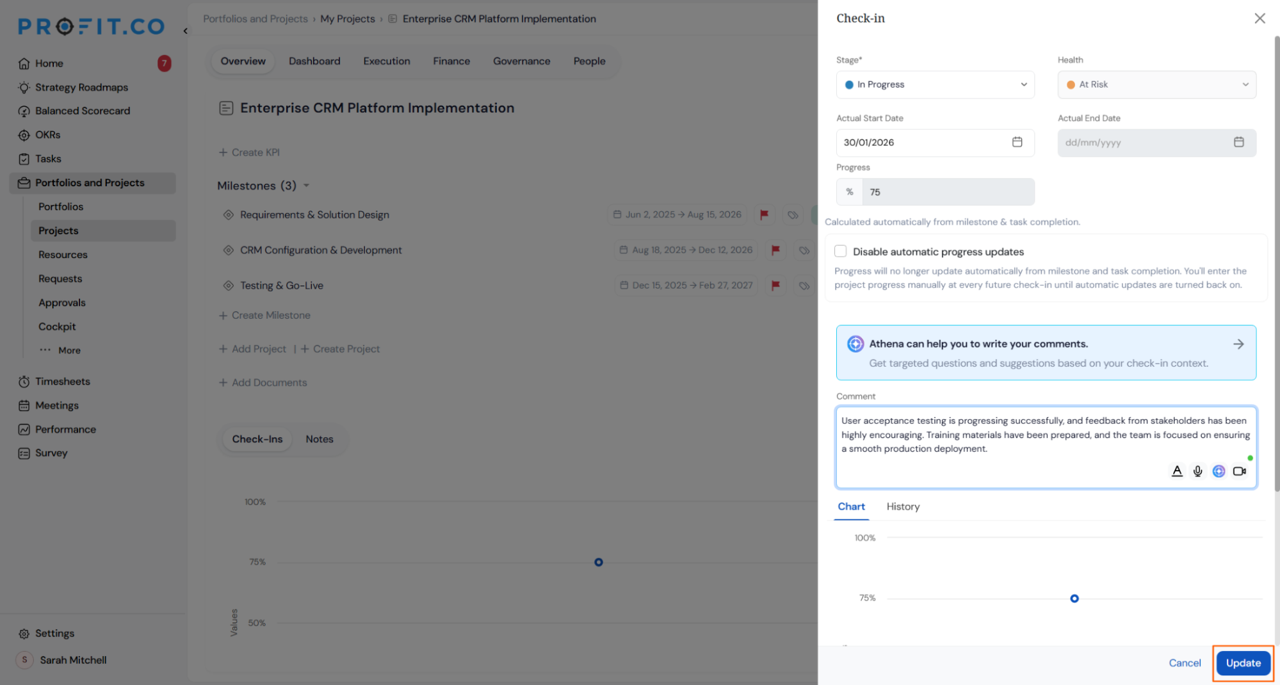Open Meetings in sidebar
1280x685 pixels.
57,405
